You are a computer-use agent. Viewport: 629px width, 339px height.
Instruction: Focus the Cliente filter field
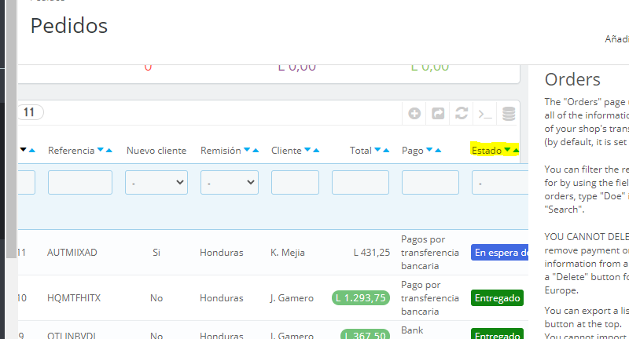coord(296,183)
